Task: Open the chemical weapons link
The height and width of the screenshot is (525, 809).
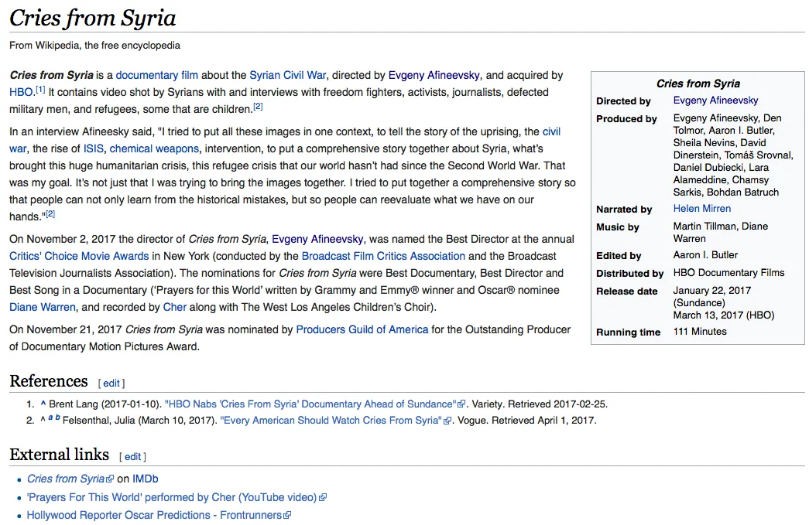Action: coord(154,149)
